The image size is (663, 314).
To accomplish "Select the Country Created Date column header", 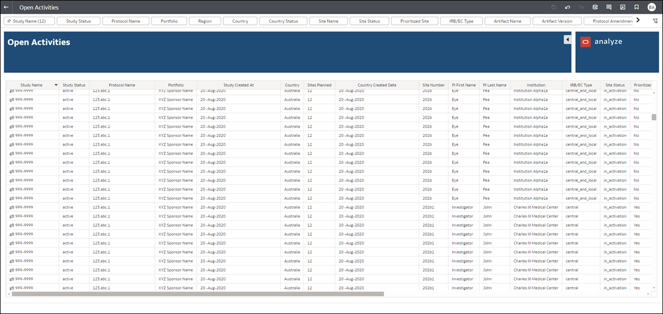I will click(x=377, y=85).
